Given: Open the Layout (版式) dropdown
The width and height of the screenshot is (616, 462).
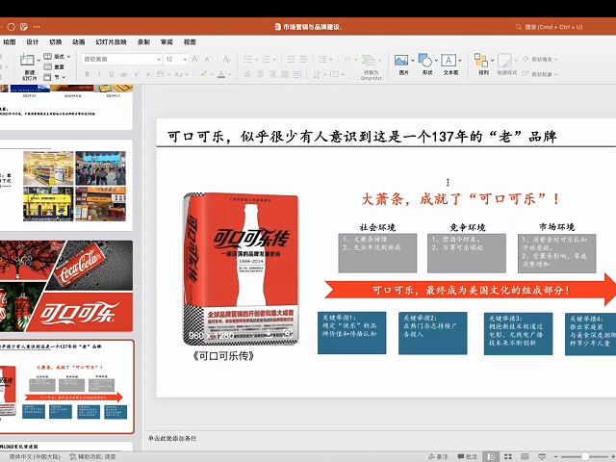Looking at the screenshot, I should [58, 57].
